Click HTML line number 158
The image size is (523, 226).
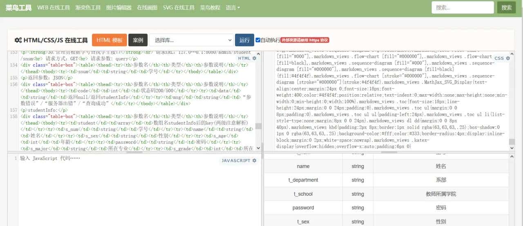click(13, 116)
